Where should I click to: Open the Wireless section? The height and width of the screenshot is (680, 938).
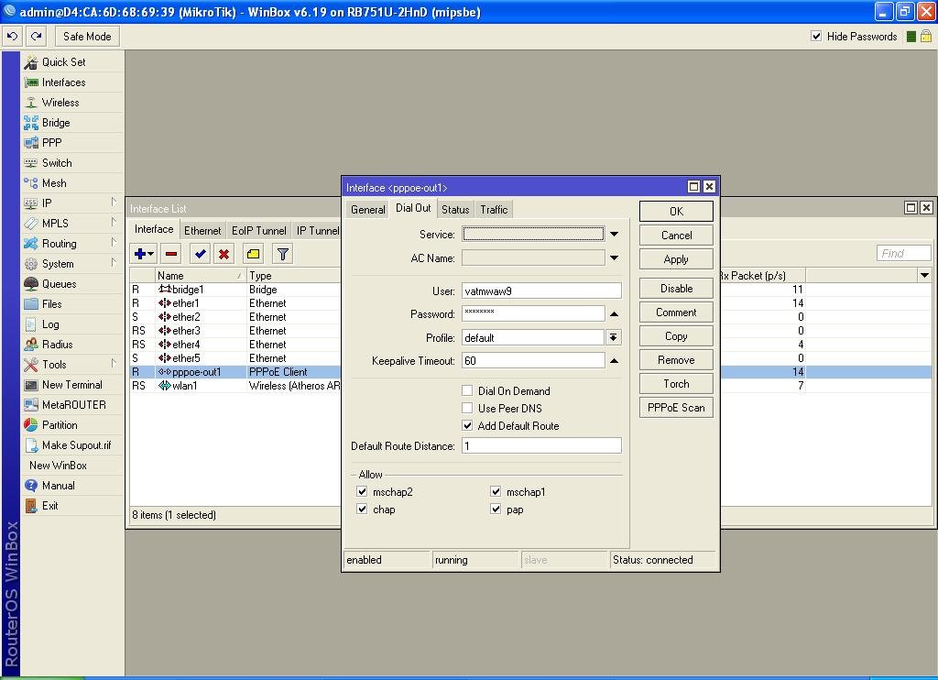60,103
